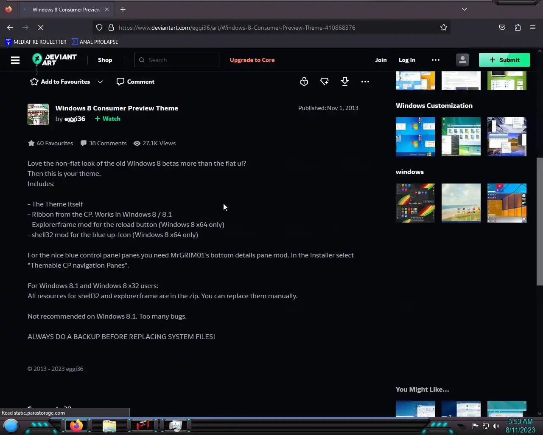Click the Windows Start orb

11,425
